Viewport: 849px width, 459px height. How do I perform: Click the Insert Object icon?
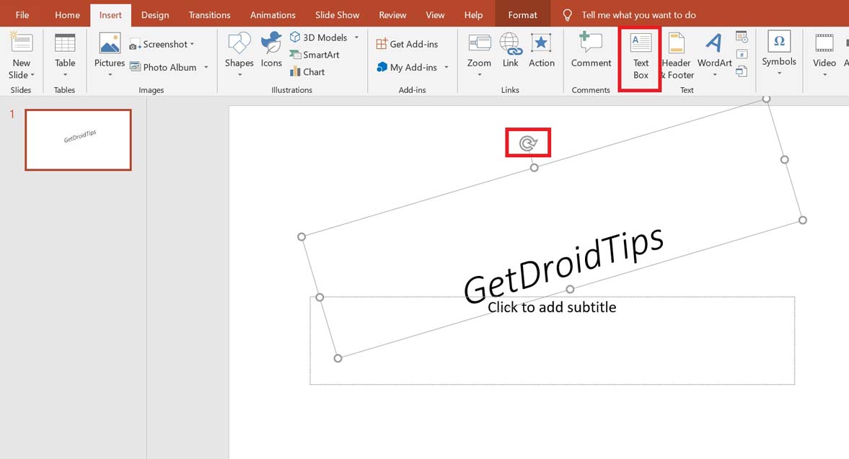coord(742,71)
